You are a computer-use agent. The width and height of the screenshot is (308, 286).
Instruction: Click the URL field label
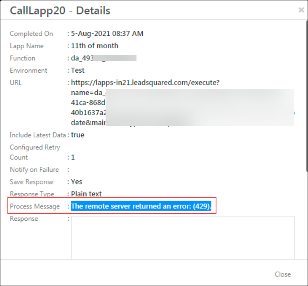tap(16, 83)
